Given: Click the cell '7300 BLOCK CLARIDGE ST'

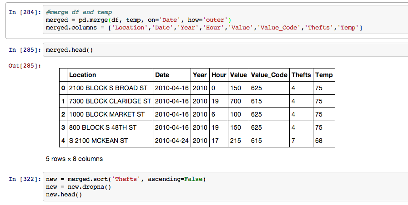Looking at the screenshot, I should pos(110,101).
